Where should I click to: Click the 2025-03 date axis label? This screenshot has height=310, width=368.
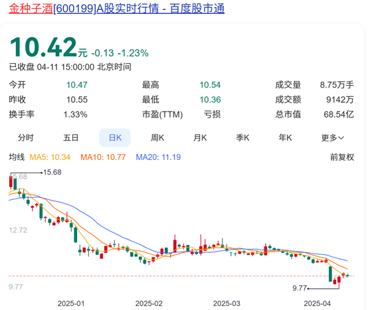tap(227, 303)
